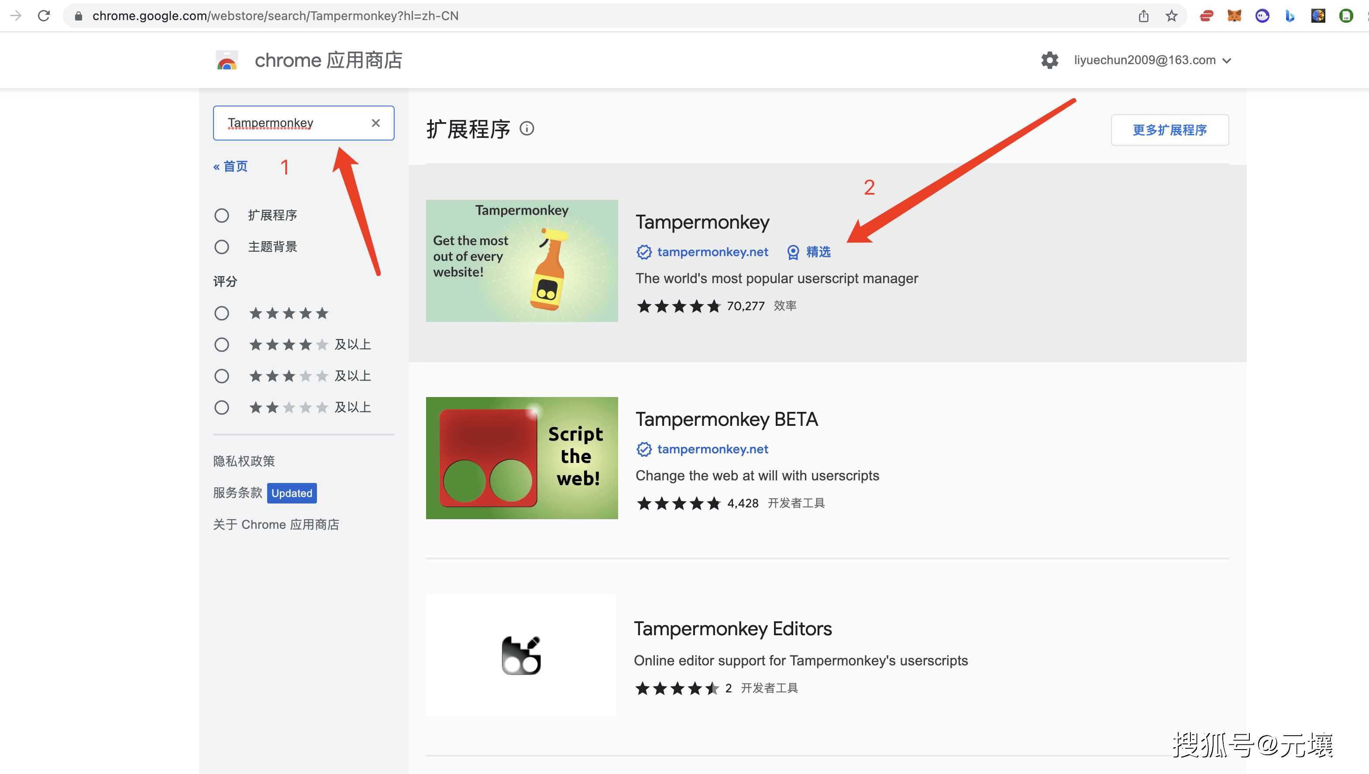Click the info icon next to 扩展程序

click(x=527, y=129)
